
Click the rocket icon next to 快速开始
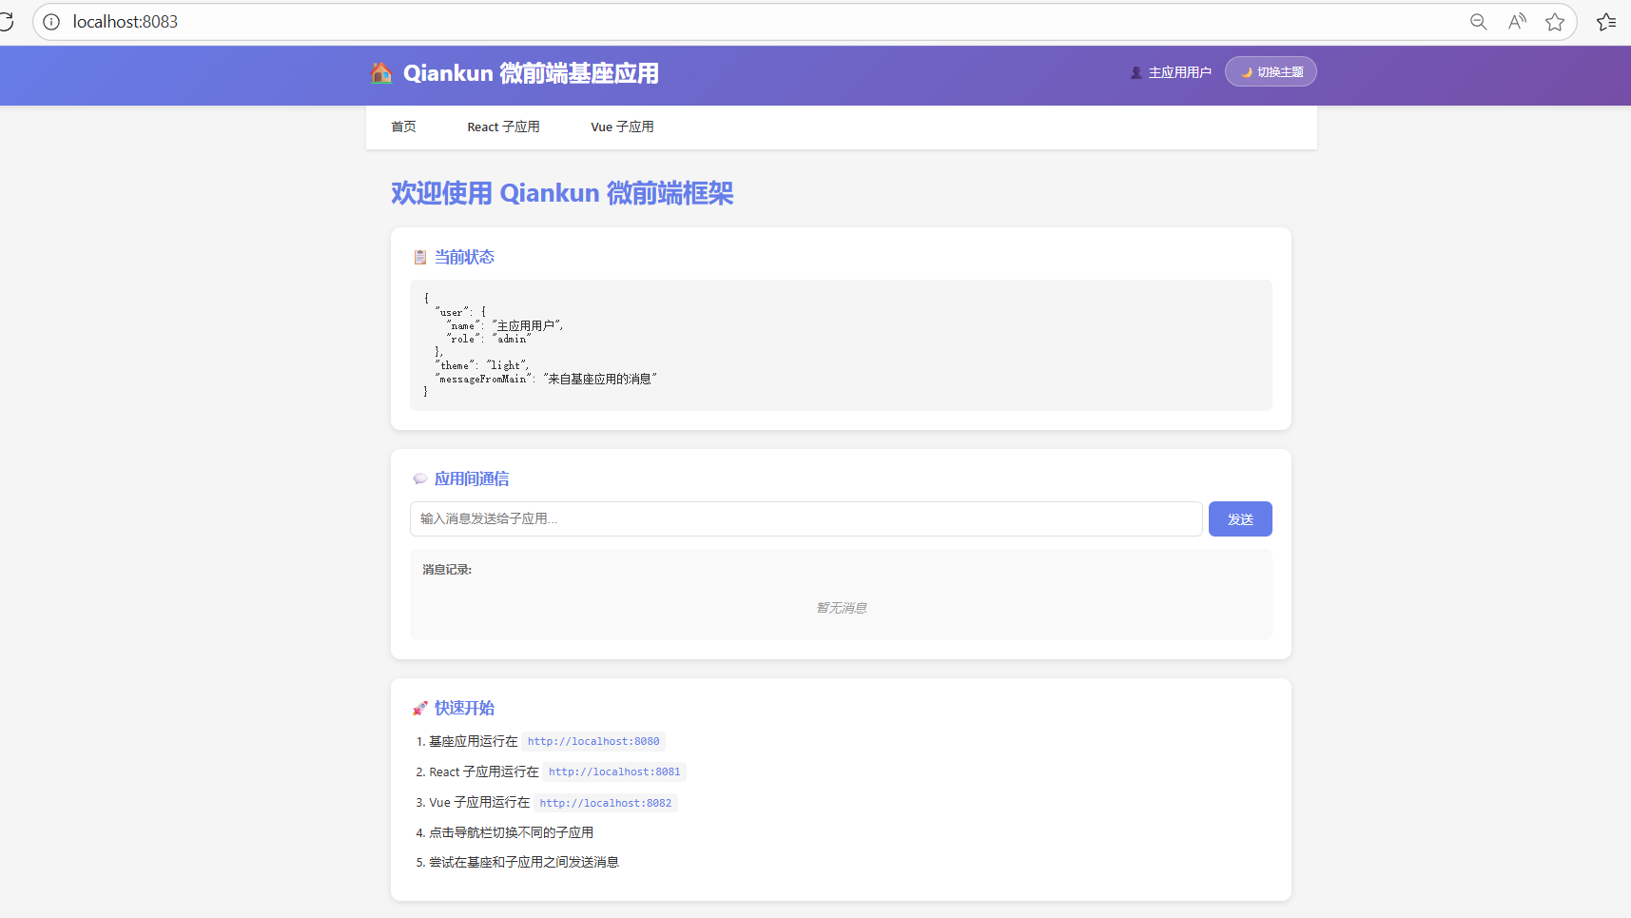(420, 708)
